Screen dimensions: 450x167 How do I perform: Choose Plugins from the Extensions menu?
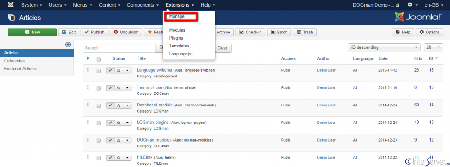pyautogui.click(x=176, y=38)
